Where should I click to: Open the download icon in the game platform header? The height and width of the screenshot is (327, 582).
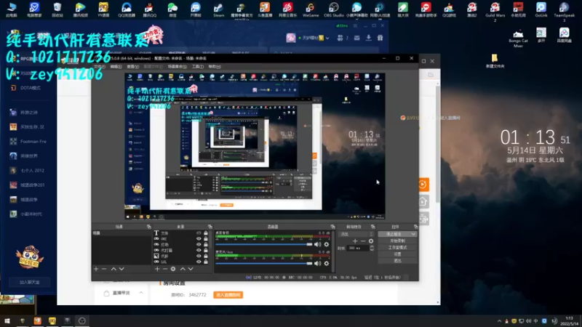369,38
